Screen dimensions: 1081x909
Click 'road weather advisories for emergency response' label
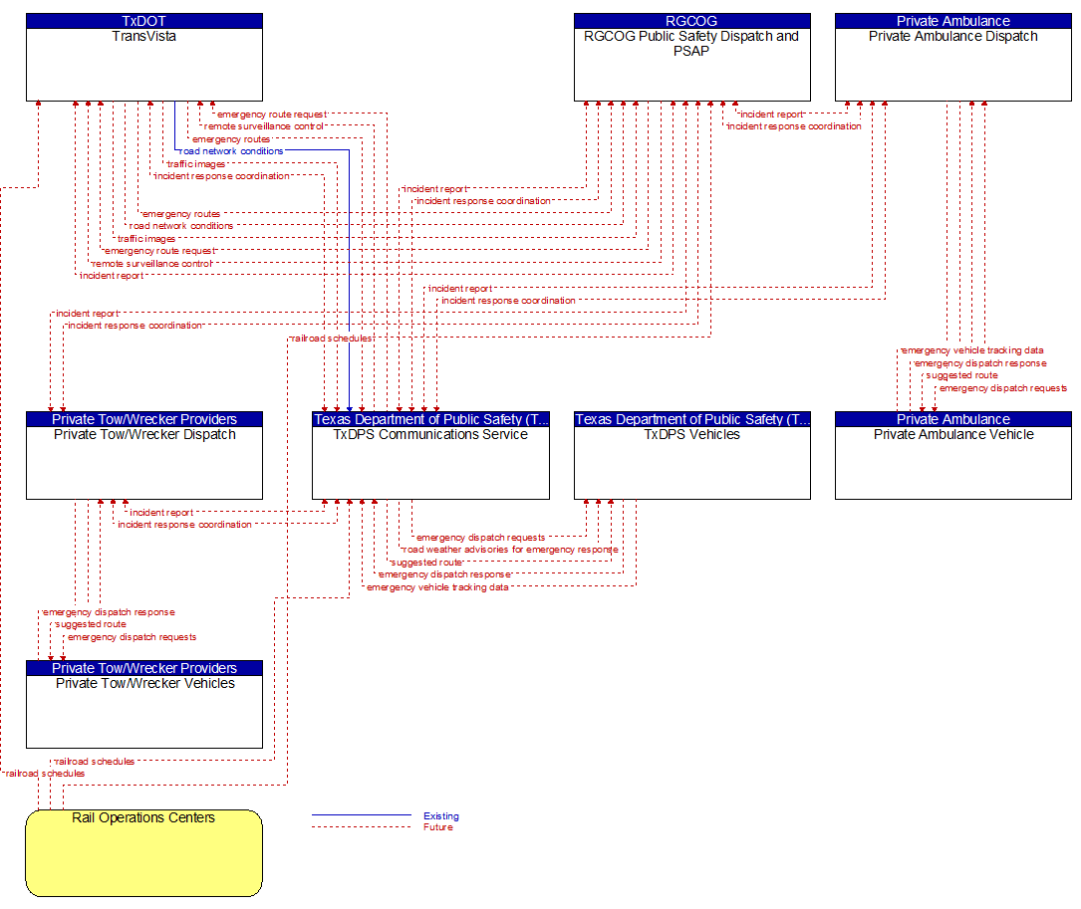[x=510, y=550]
